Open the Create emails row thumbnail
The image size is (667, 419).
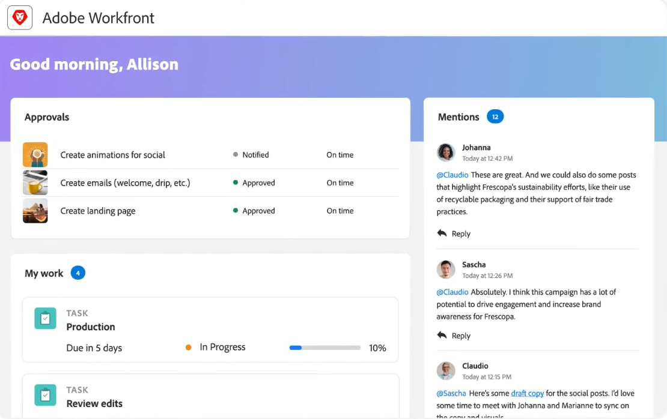coord(35,182)
